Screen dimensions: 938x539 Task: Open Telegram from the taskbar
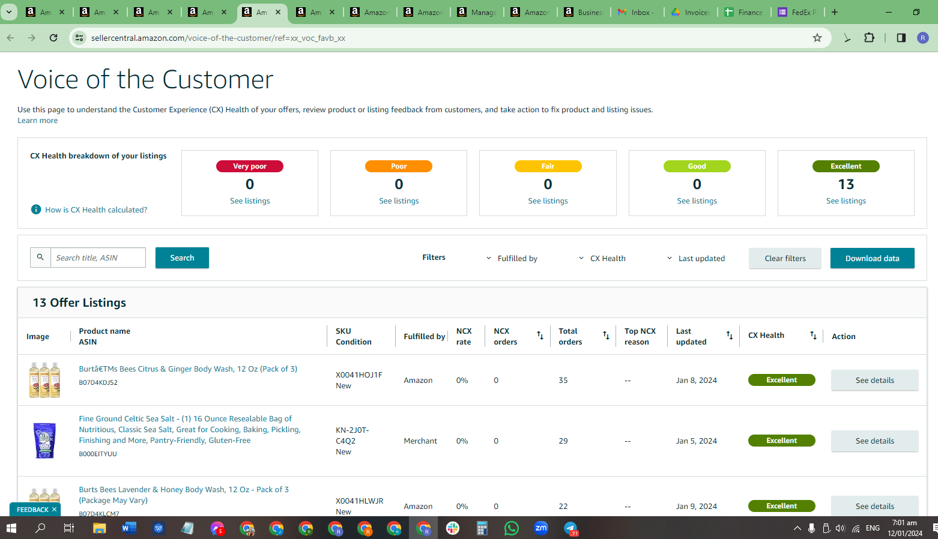click(570, 528)
